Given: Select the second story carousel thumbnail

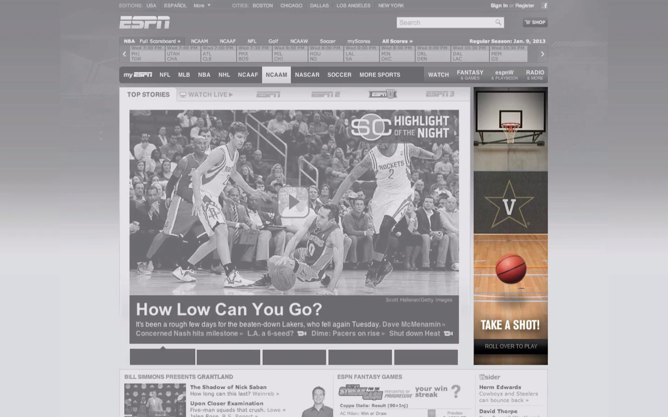Looking at the screenshot, I should [x=228, y=357].
